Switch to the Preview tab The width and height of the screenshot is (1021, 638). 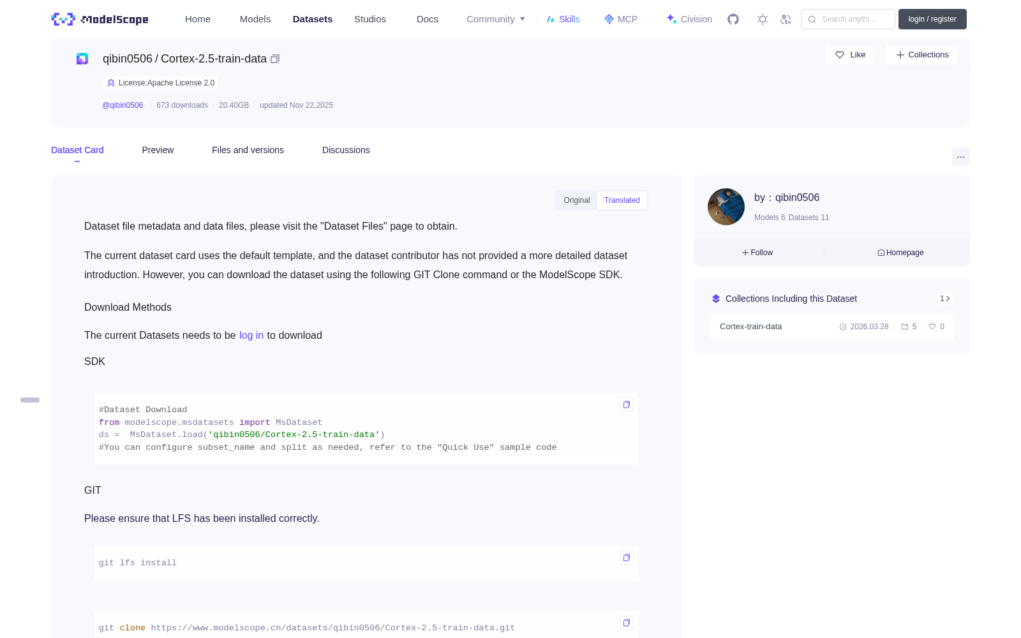[x=158, y=150]
